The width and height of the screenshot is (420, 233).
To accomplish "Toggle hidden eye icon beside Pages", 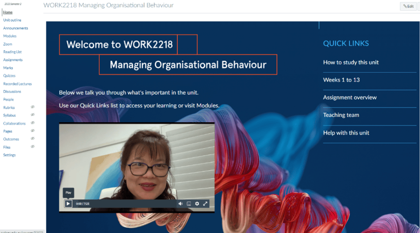I will pyautogui.click(x=32, y=131).
